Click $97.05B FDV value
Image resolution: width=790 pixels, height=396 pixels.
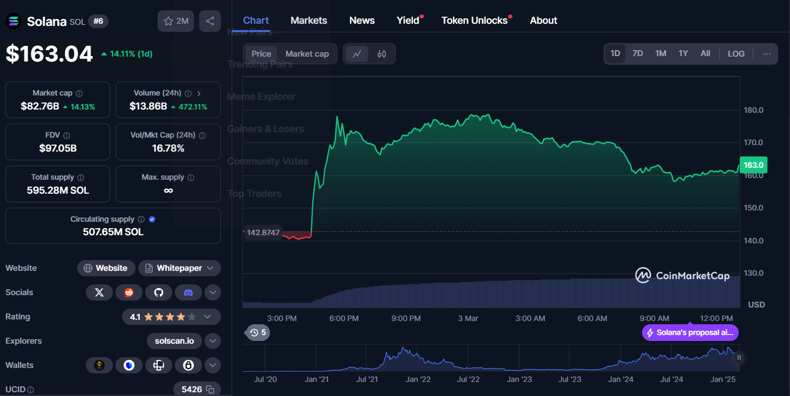(58, 148)
